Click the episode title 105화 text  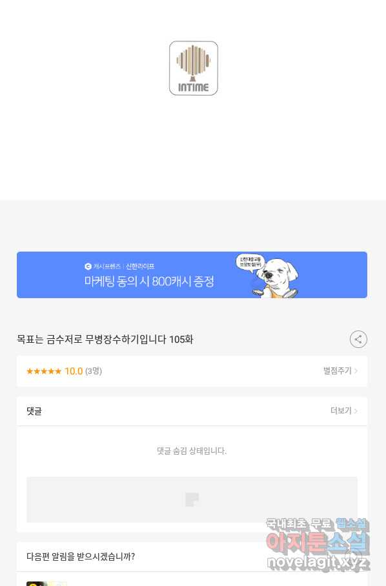pyautogui.click(x=105, y=340)
